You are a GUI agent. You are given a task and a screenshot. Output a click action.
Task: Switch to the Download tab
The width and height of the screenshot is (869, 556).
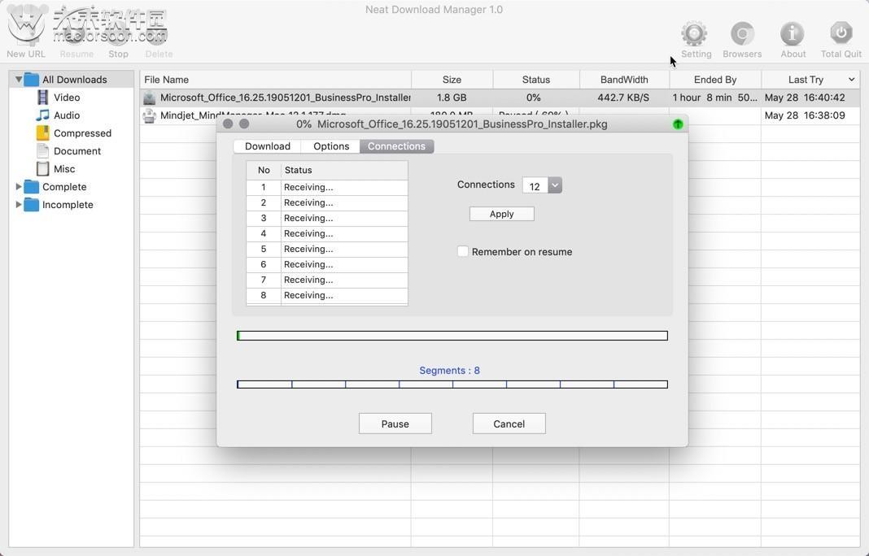(267, 146)
